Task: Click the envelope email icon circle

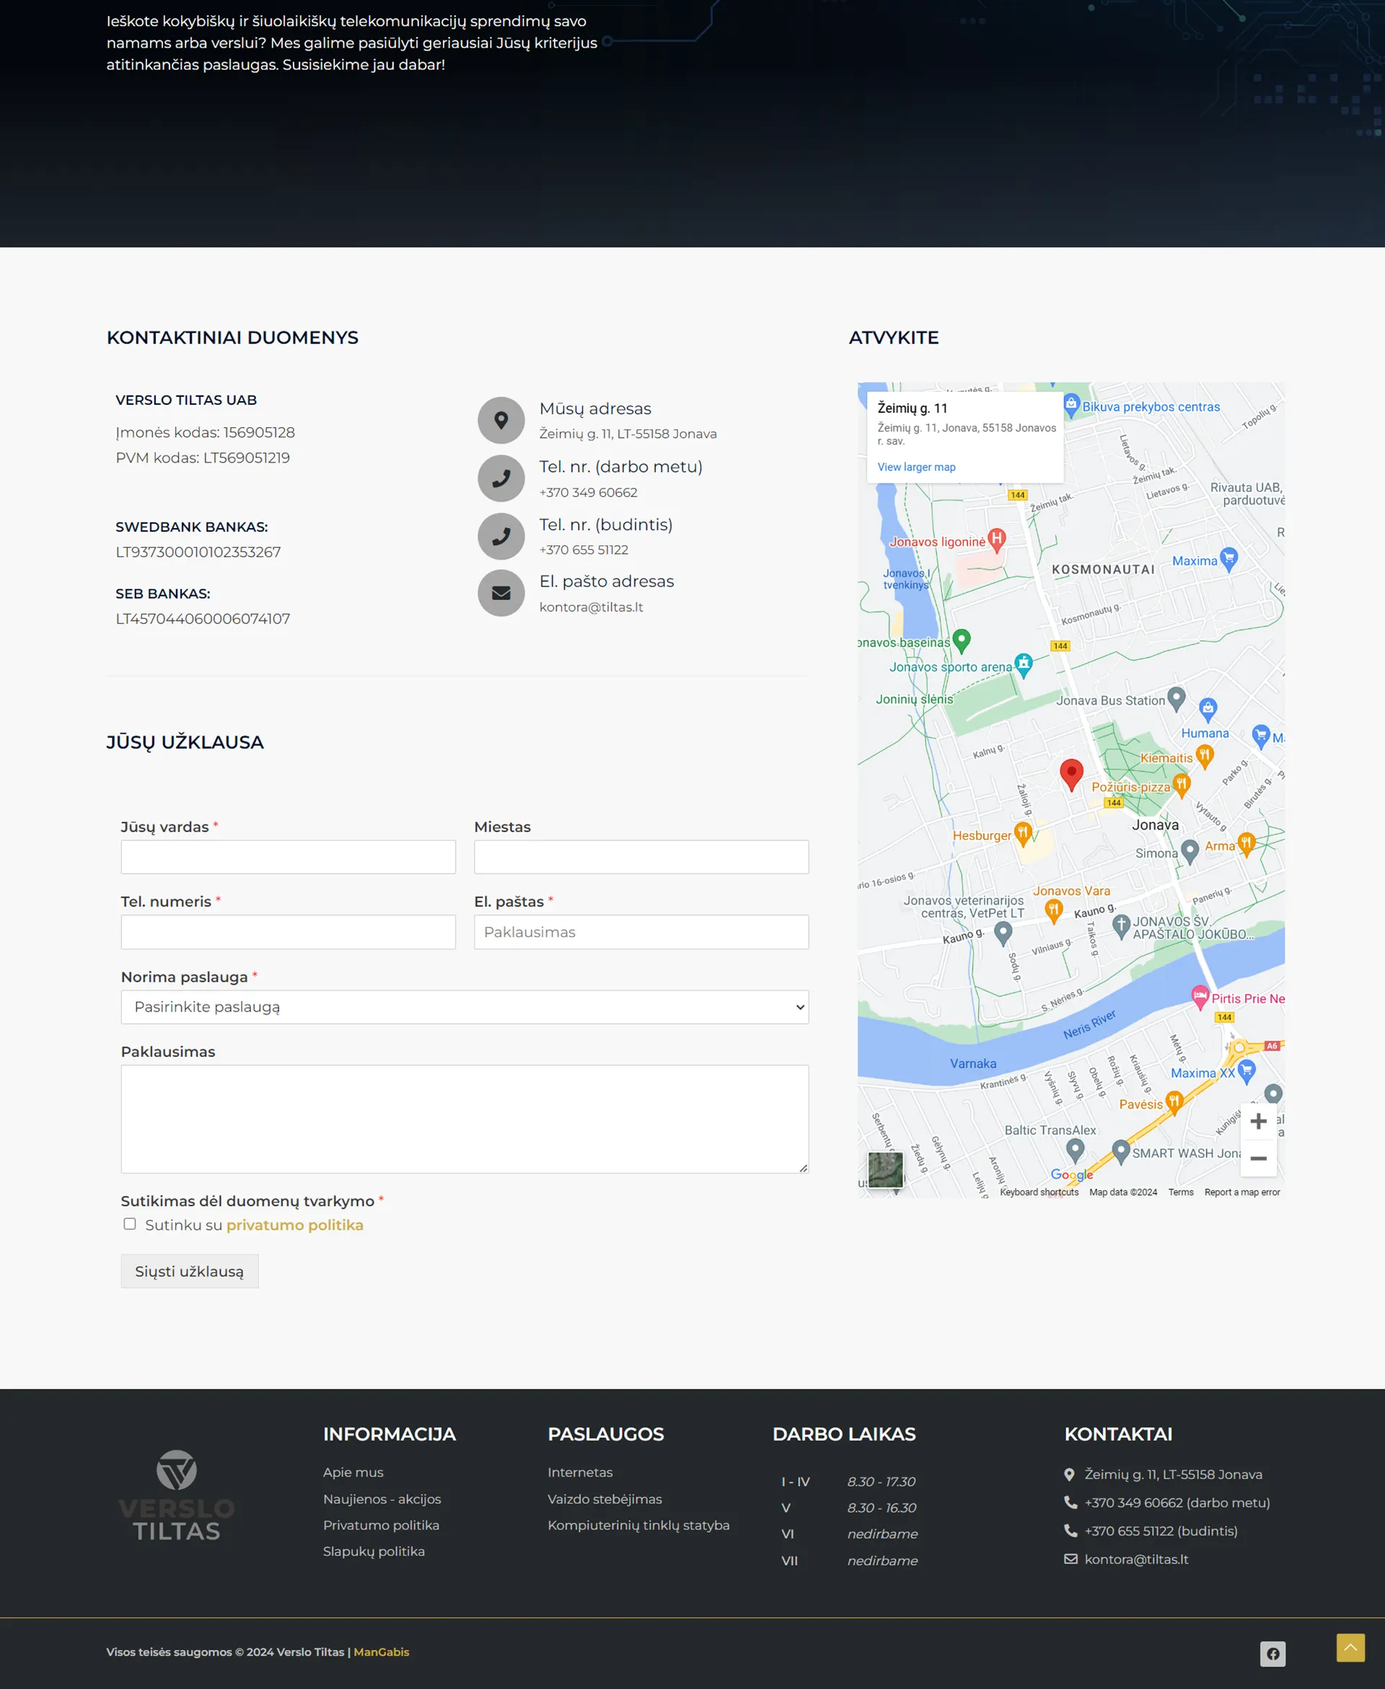Action: (501, 593)
